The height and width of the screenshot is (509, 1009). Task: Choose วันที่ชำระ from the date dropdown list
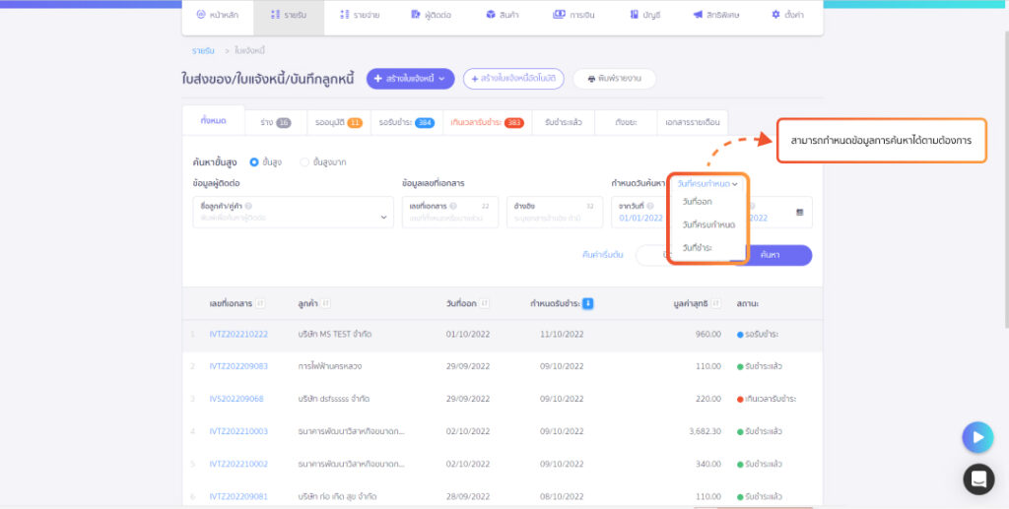698,247
